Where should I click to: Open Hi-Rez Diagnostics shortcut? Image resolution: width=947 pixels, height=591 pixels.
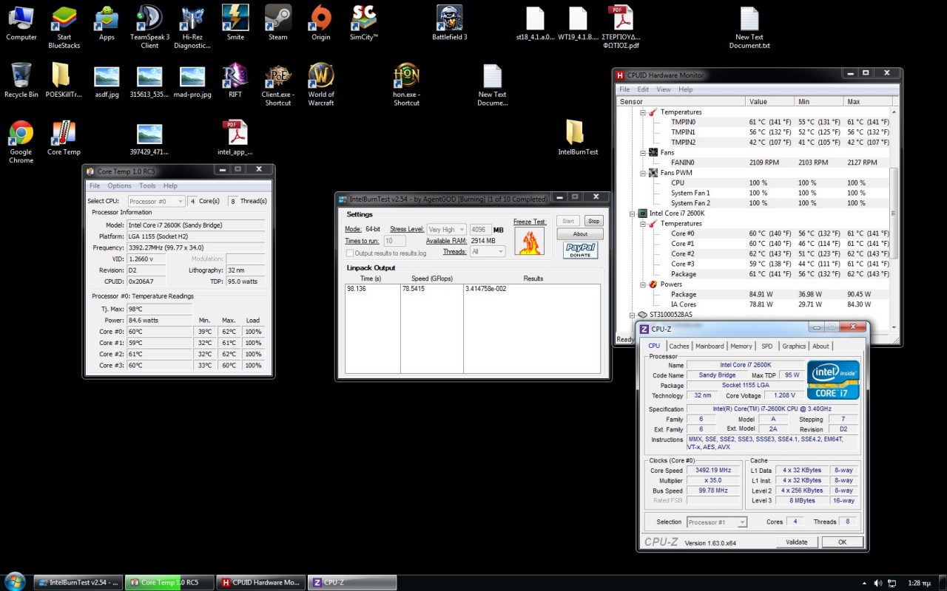tap(192, 27)
